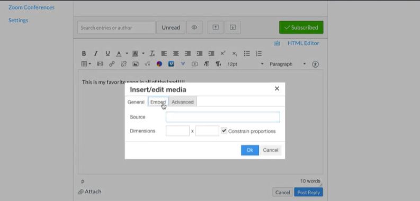
Task: Open Zoom Conferences in the sidebar
Action: (31, 7)
